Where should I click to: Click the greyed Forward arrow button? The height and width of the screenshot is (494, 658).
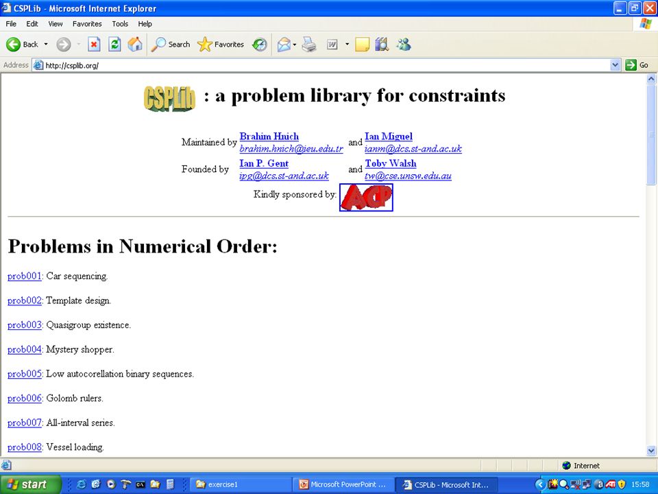click(x=63, y=44)
